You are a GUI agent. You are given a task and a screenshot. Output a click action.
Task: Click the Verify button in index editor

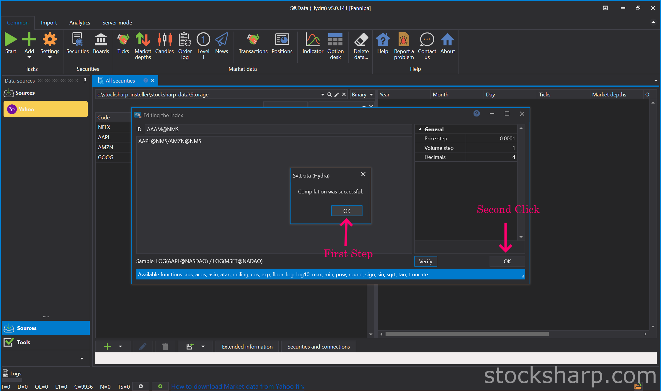click(425, 261)
